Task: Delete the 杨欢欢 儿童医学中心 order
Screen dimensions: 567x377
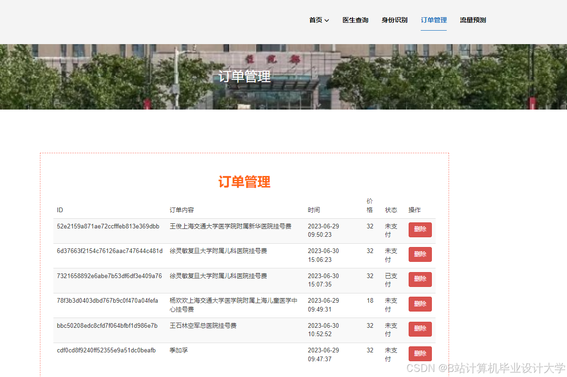Action: click(x=420, y=304)
